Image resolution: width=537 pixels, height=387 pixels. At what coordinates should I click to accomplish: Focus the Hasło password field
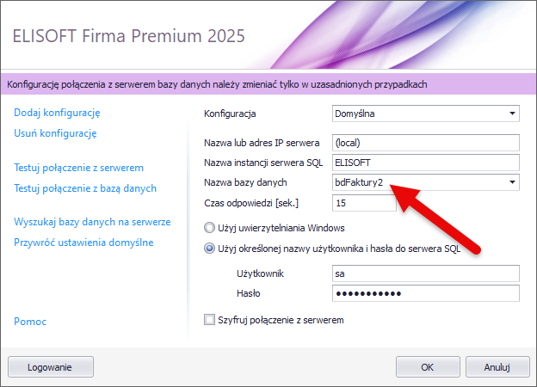click(426, 294)
